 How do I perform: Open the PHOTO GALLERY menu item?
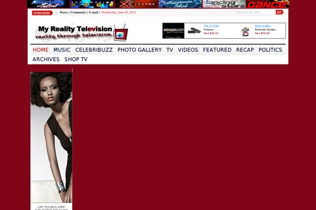[140, 50]
